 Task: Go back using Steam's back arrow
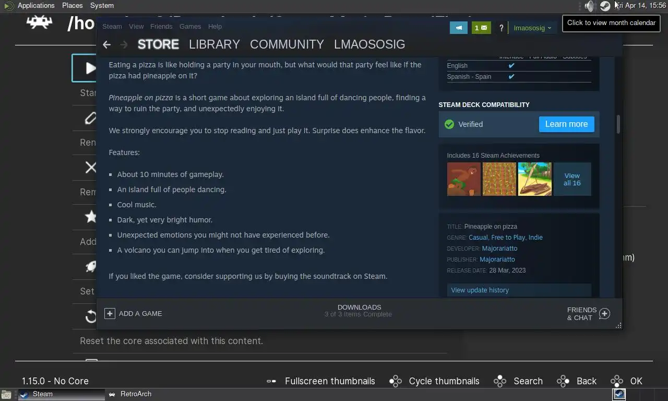107,44
